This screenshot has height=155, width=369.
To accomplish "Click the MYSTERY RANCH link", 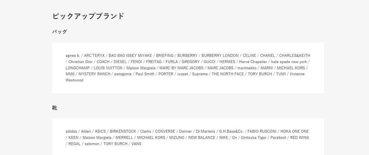I will (x=94, y=74).
